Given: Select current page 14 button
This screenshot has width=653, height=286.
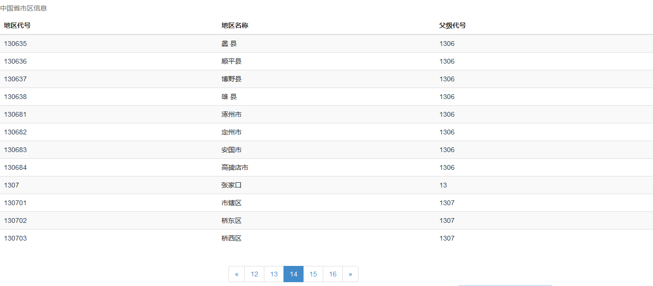Looking at the screenshot, I should (294, 274).
